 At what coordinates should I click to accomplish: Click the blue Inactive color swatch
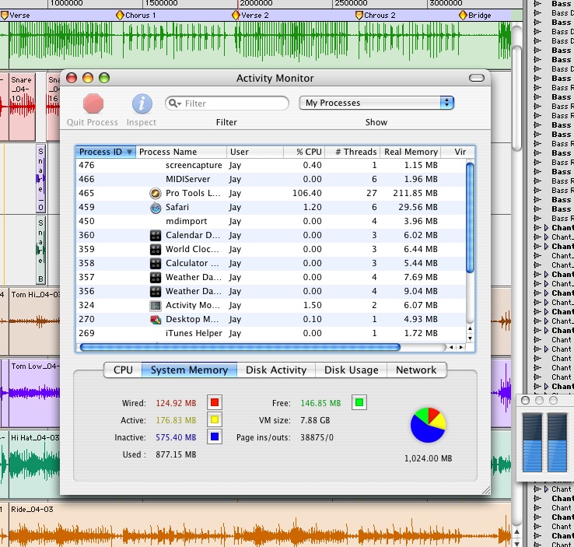pos(215,437)
